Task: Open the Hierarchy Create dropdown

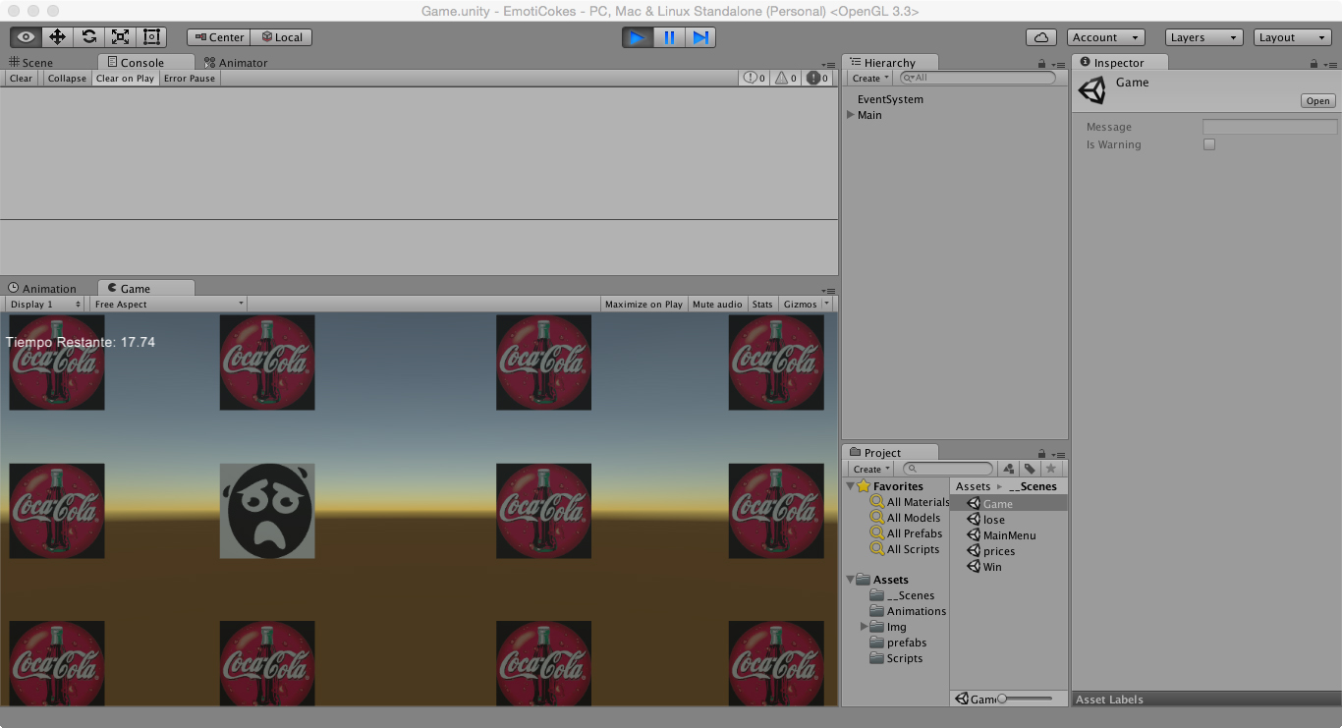Action: click(870, 79)
